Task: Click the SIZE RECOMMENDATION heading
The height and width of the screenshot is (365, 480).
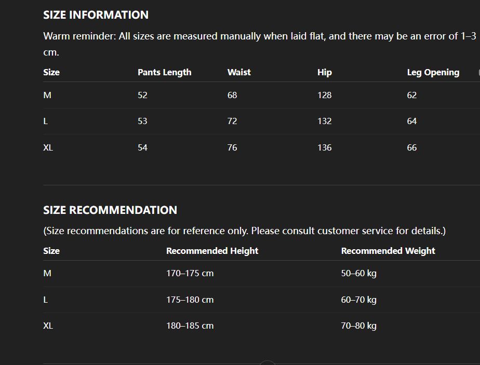Action: [110, 210]
